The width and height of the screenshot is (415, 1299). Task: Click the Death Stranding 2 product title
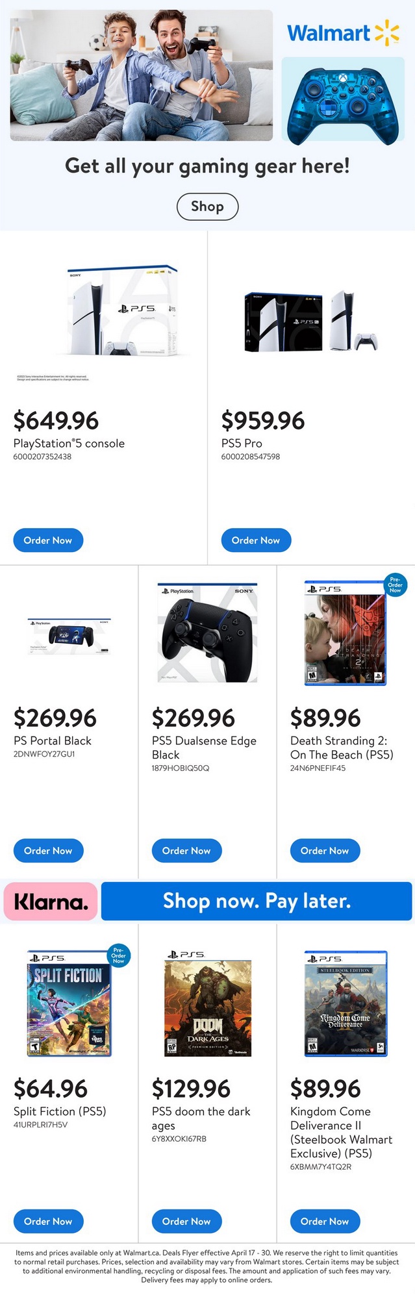coord(342,748)
